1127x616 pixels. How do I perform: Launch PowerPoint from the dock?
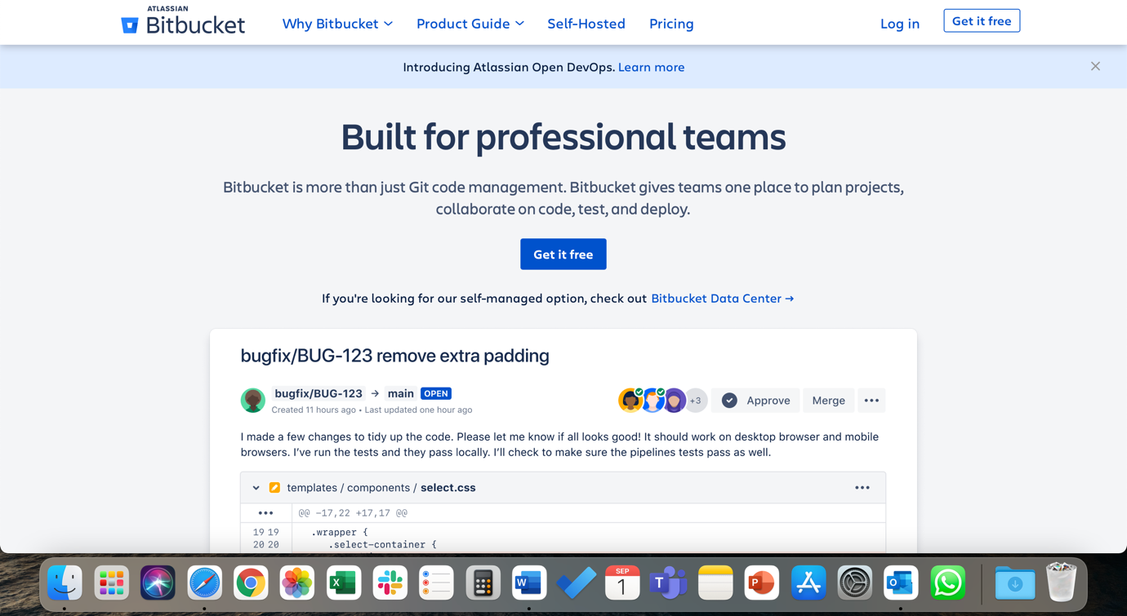coord(762,583)
